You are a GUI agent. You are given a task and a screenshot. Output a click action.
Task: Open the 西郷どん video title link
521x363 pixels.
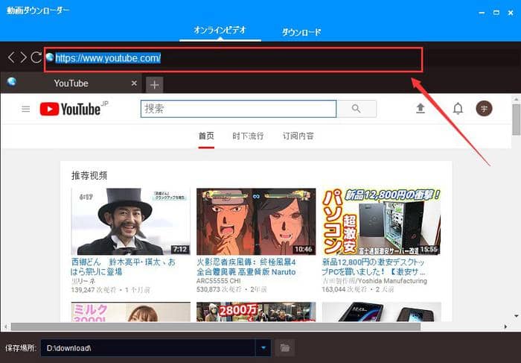pos(124,267)
